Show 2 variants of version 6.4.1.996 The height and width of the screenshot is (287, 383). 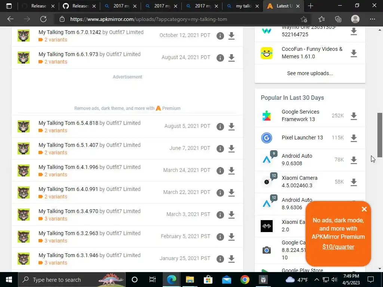53,175
